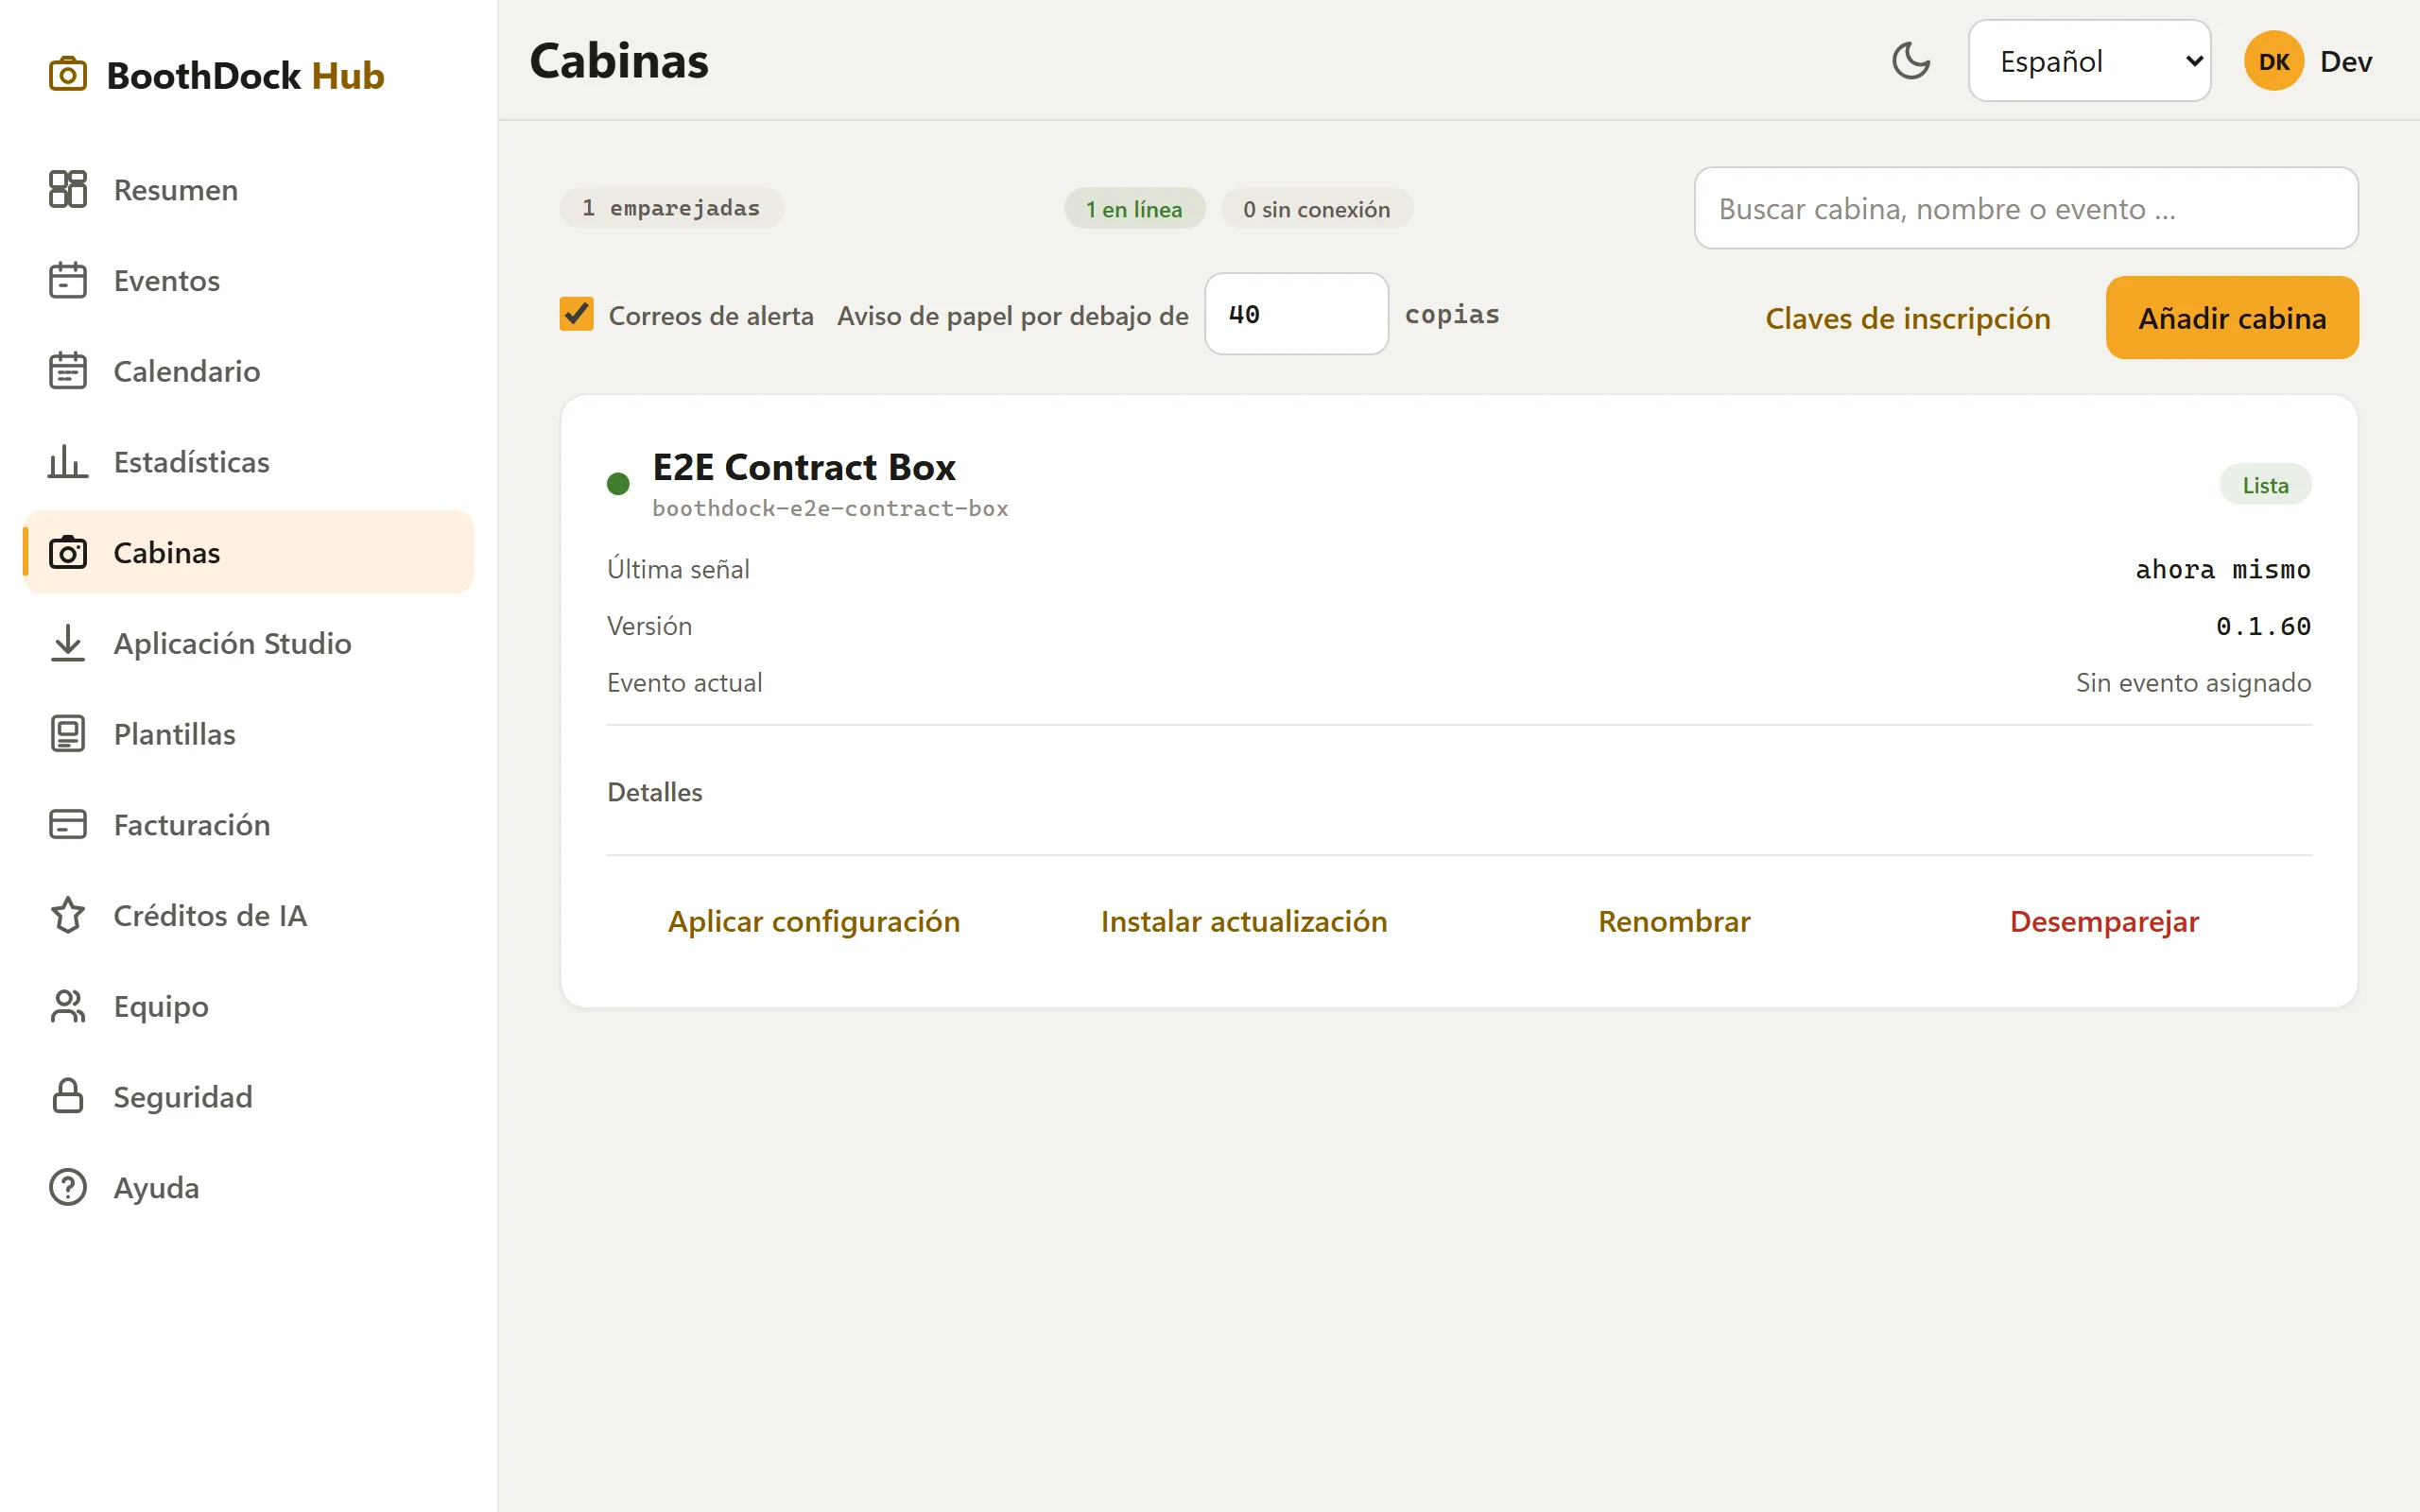Click the '1 emparejadas' badge
Image resolution: width=2420 pixels, height=1512 pixels.
[671, 208]
